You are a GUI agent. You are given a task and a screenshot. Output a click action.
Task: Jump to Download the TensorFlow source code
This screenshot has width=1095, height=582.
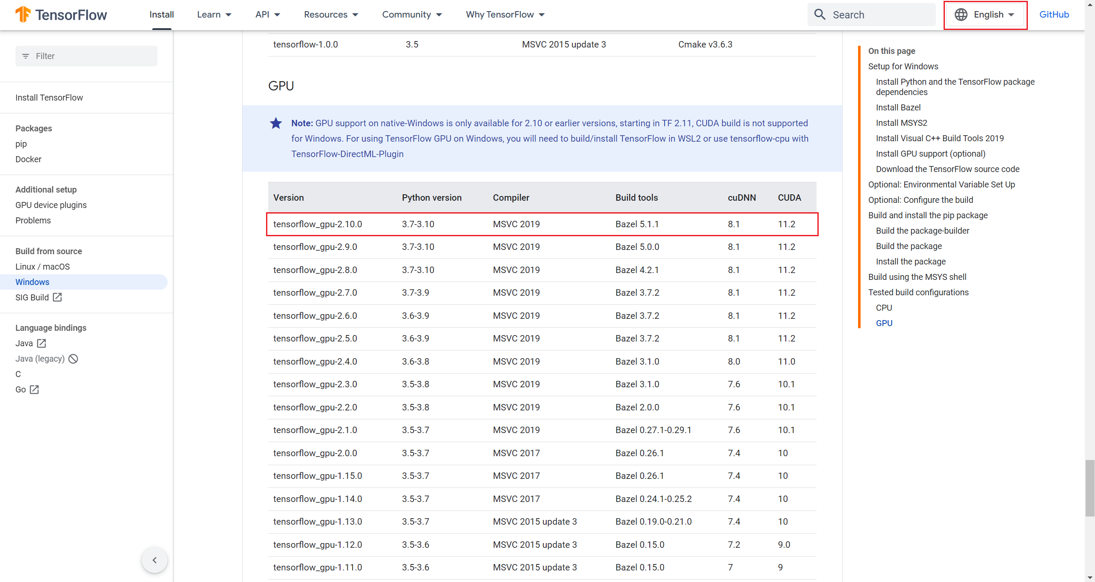[x=947, y=169]
